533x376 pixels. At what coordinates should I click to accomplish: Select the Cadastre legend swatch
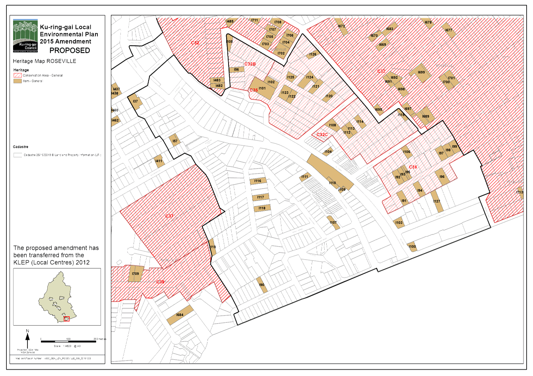pyautogui.click(x=17, y=155)
